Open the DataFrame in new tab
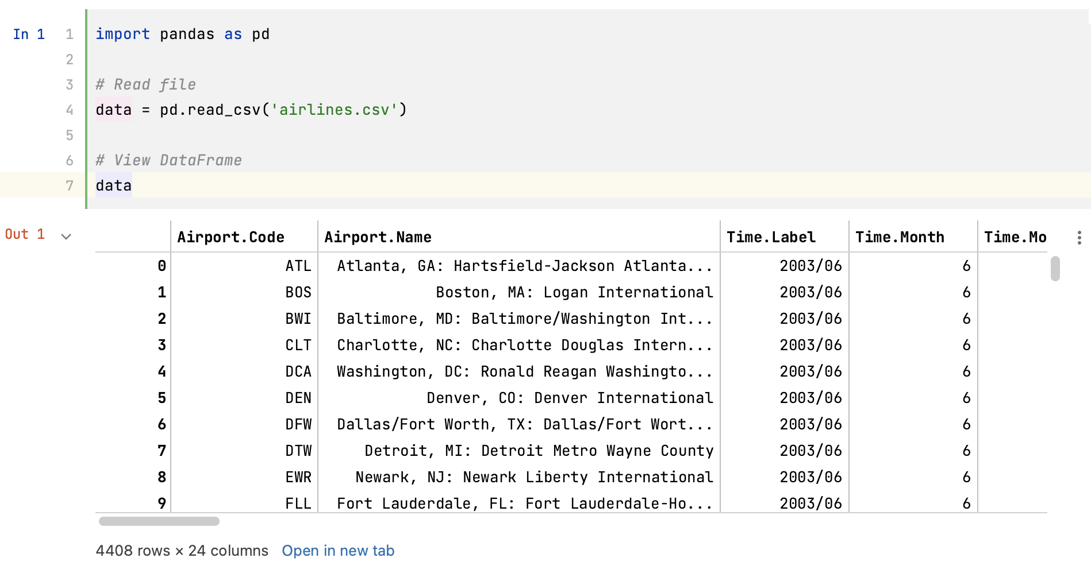 (x=337, y=551)
